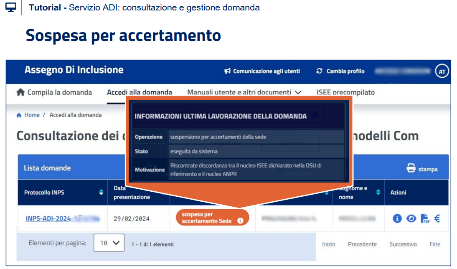Click the Azioni column header
Image resolution: width=457 pixels, height=269 pixels.
coord(398,192)
